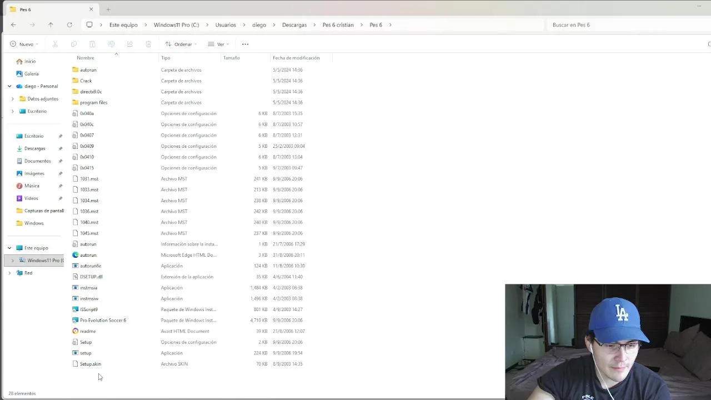711x400 pixels.
Task: Select Galería in the sidebar
Action: [x=31, y=74]
